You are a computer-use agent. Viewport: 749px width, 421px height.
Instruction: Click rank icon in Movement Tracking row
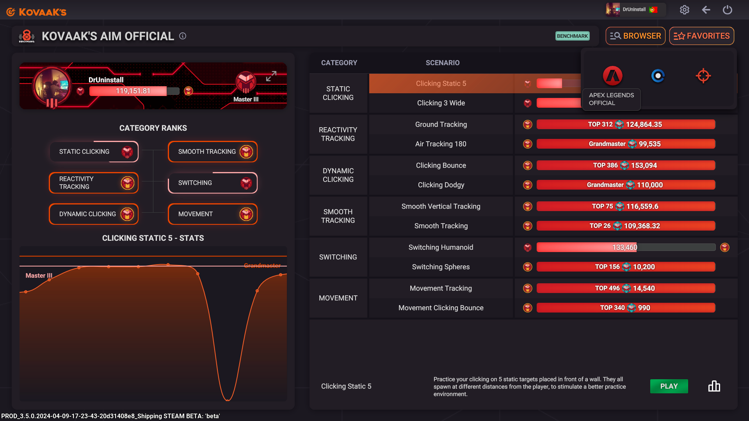coord(528,288)
